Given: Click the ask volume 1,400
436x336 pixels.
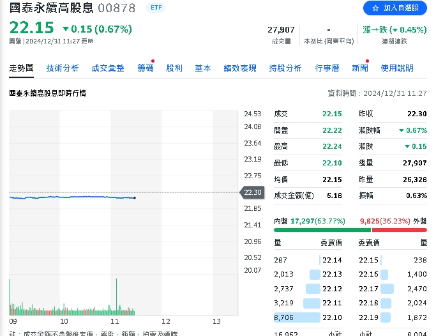Looking at the screenshot, I should (417, 274).
